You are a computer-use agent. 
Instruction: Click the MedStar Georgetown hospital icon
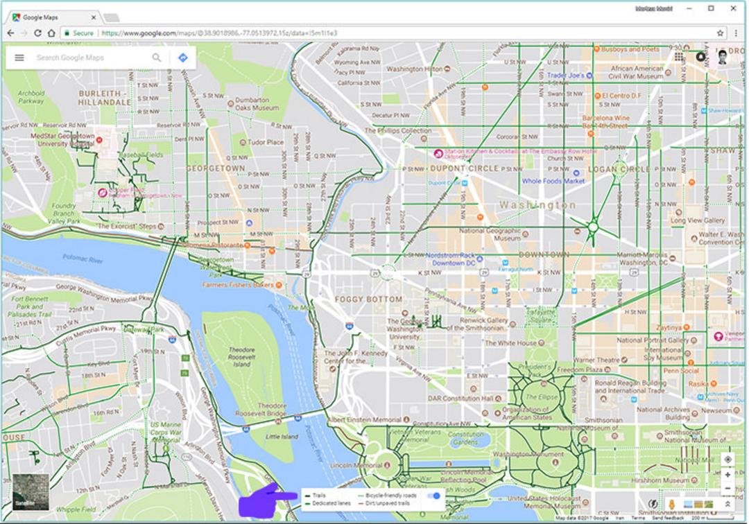coord(99,140)
